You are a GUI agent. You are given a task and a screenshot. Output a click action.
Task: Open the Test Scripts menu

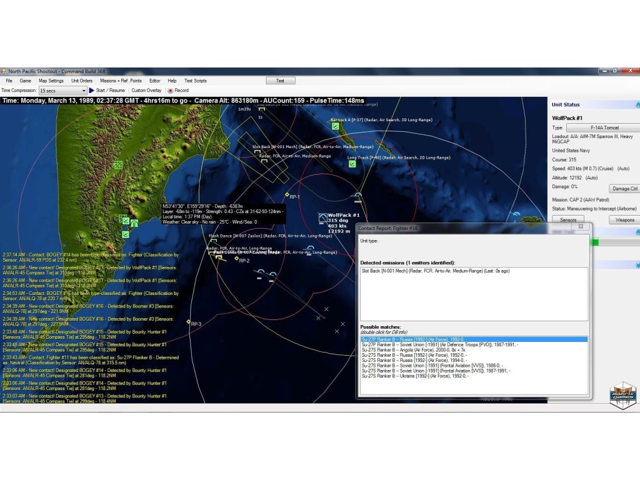point(195,81)
